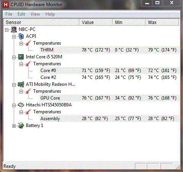
Task: Expand the Battery 1 node
Action: point(14,126)
